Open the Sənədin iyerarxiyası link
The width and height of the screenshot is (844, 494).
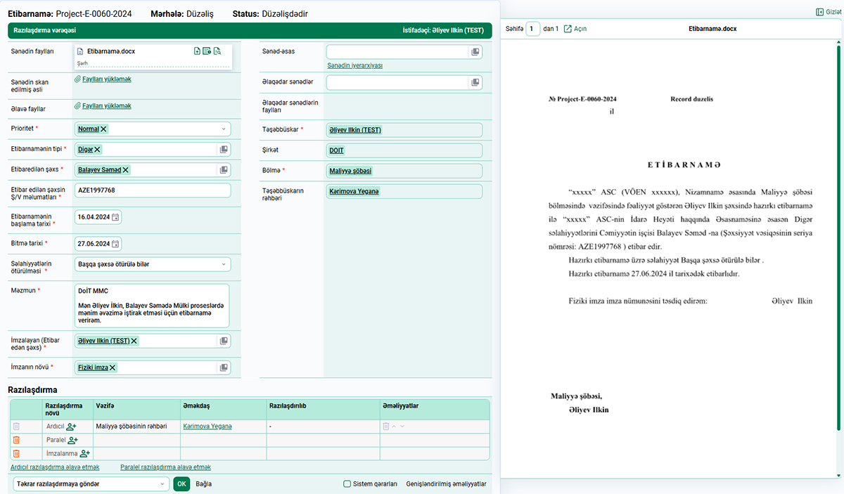pyautogui.click(x=354, y=65)
